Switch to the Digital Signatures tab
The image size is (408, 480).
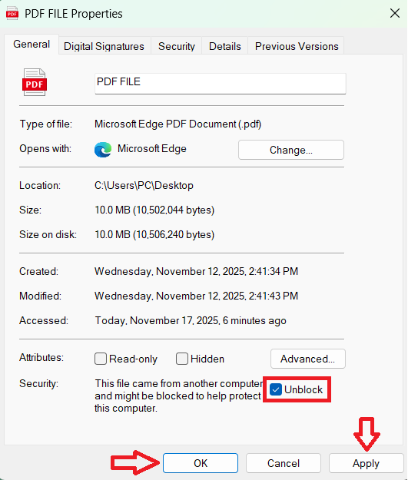(x=104, y=46)
